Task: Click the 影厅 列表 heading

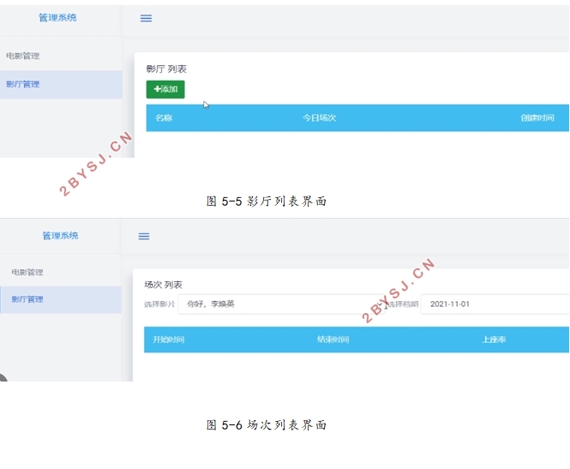Action: [166, 69]
